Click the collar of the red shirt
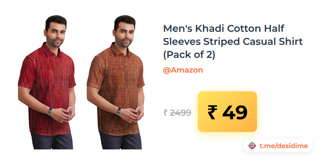This screenshot has height=163, width=326. (x=53, y=49)
